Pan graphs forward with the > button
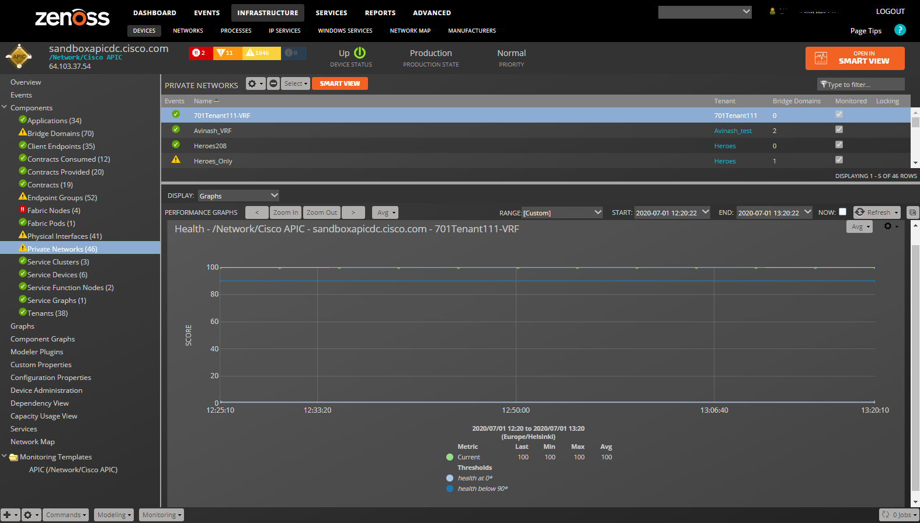Image resolution: width=920 pixels, height=523 pixels. tap(353, 212)
